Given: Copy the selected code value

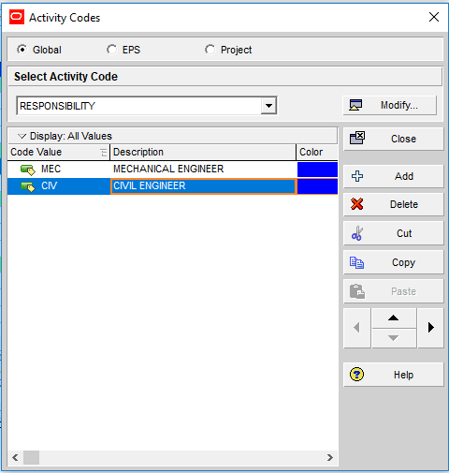Looking at the screenshot, I should click(394, 262).
